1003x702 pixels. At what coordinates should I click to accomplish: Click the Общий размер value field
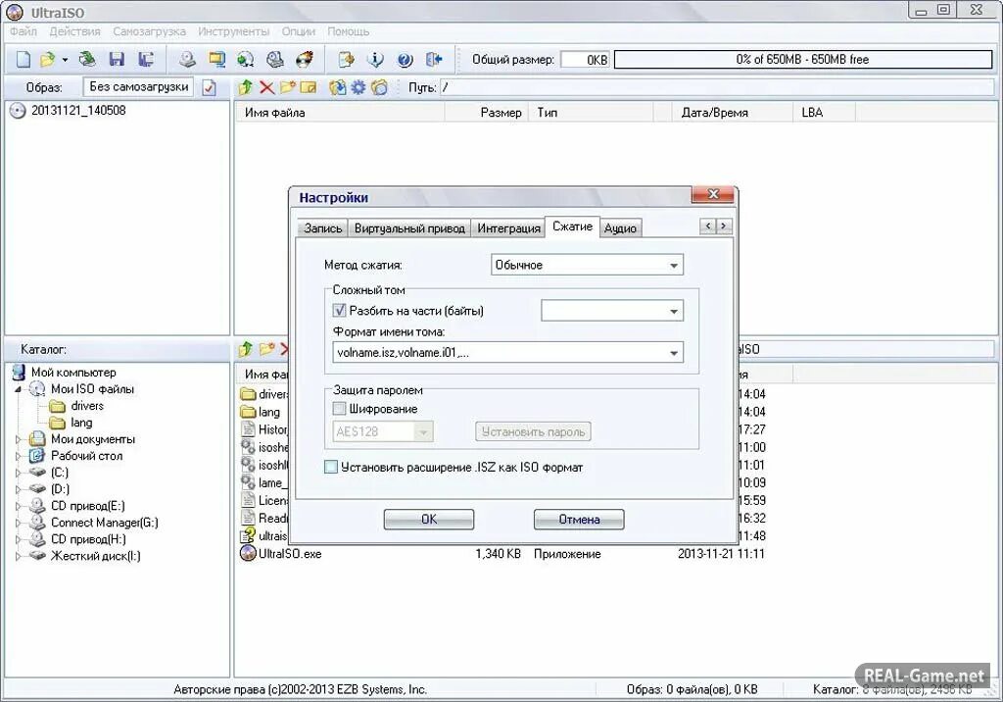point(585,60)
